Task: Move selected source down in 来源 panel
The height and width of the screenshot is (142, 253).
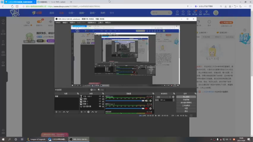Action: (x=96, y=112)
